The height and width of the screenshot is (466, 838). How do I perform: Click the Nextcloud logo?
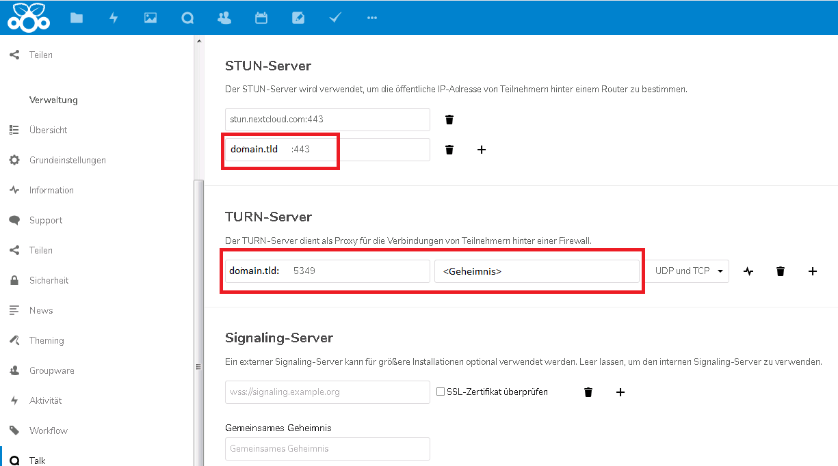point(29,17)
